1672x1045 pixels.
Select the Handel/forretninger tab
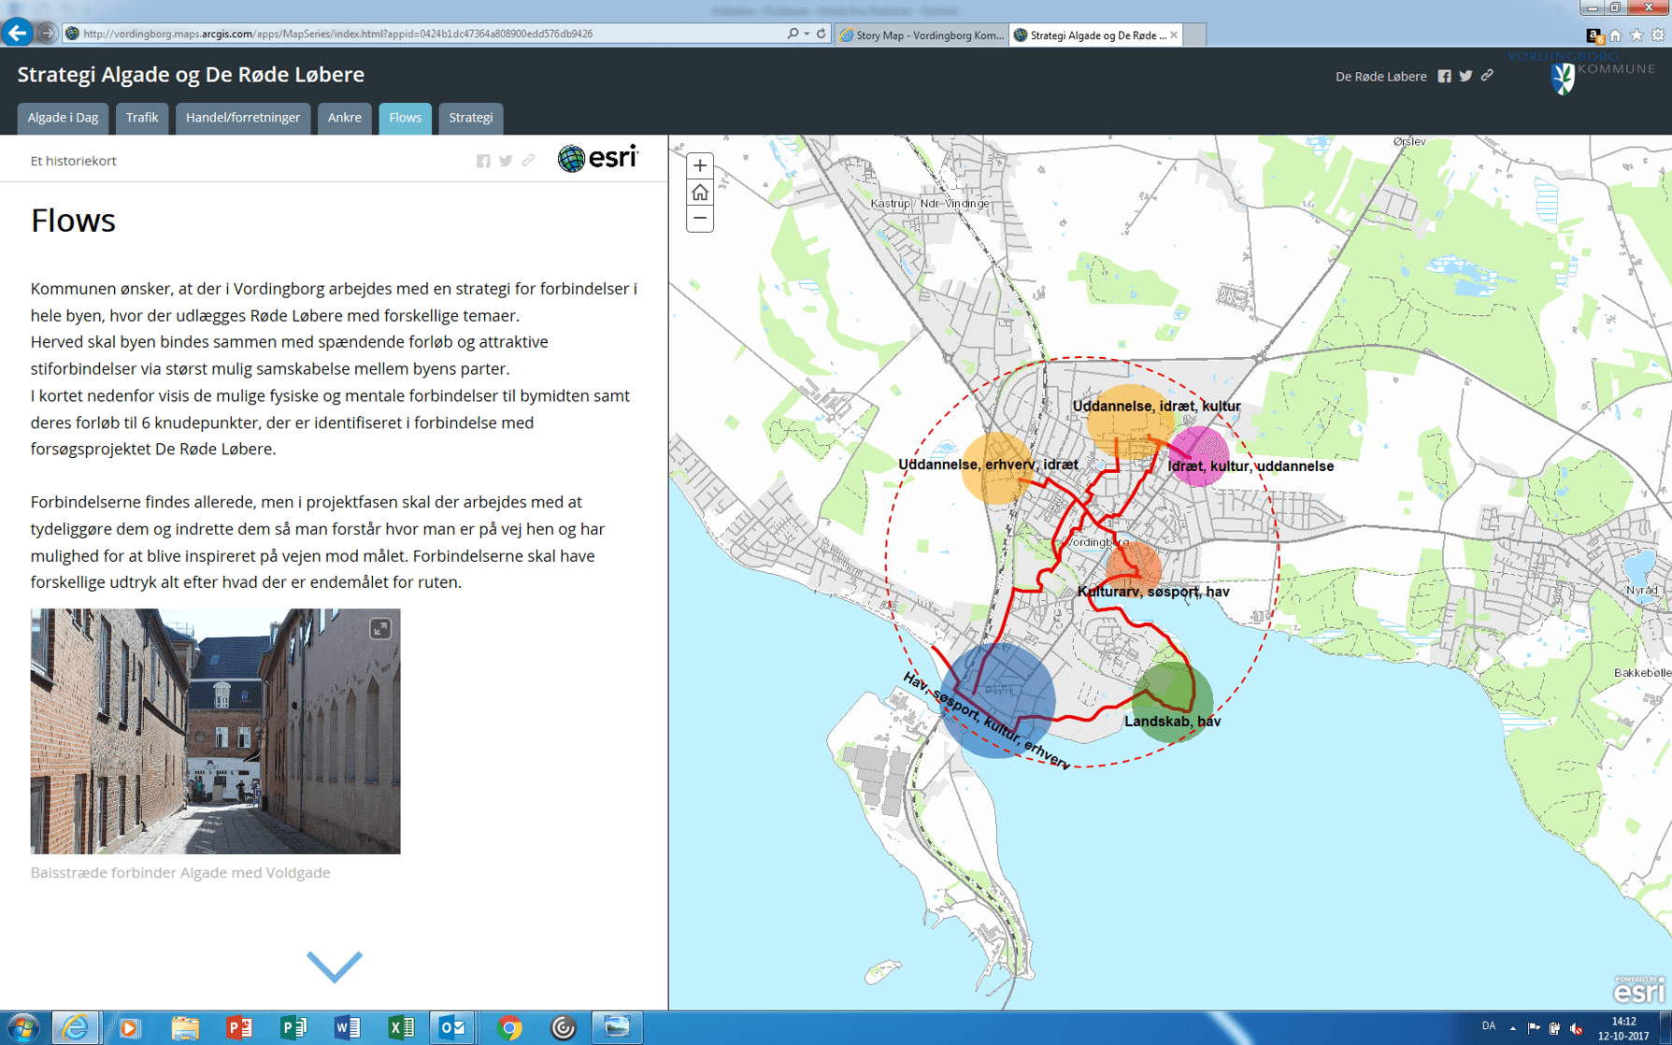point(243,118)
